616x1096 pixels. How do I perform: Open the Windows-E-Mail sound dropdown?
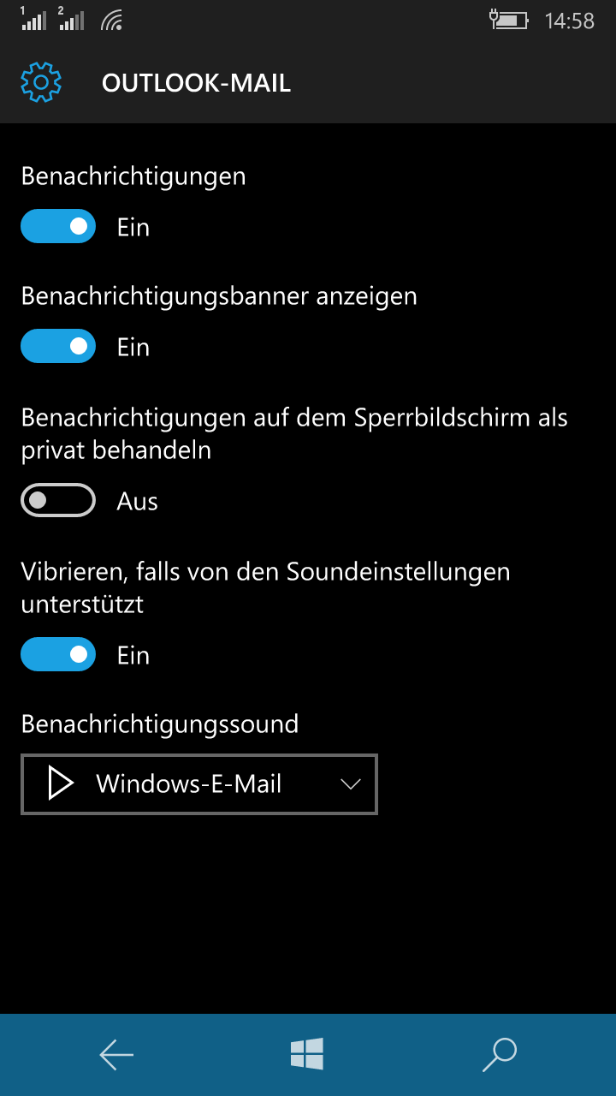pos(199,783)
